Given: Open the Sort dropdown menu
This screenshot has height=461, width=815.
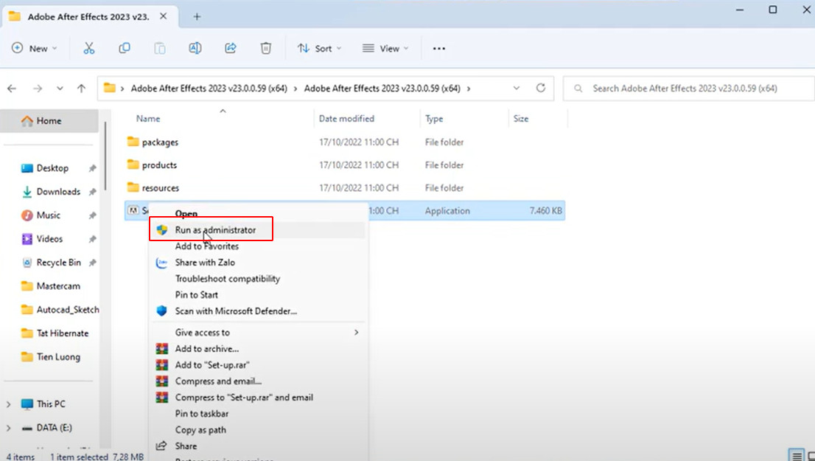Looking at the screenshot, I should pos(319,48).
